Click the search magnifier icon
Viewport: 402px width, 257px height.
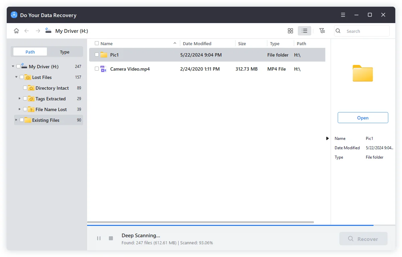[338, 31]
